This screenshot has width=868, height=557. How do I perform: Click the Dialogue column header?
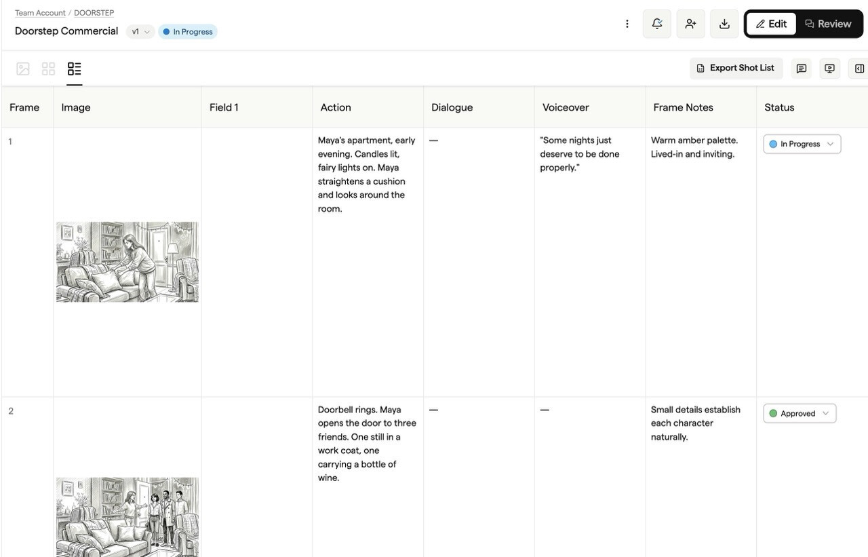479,107
